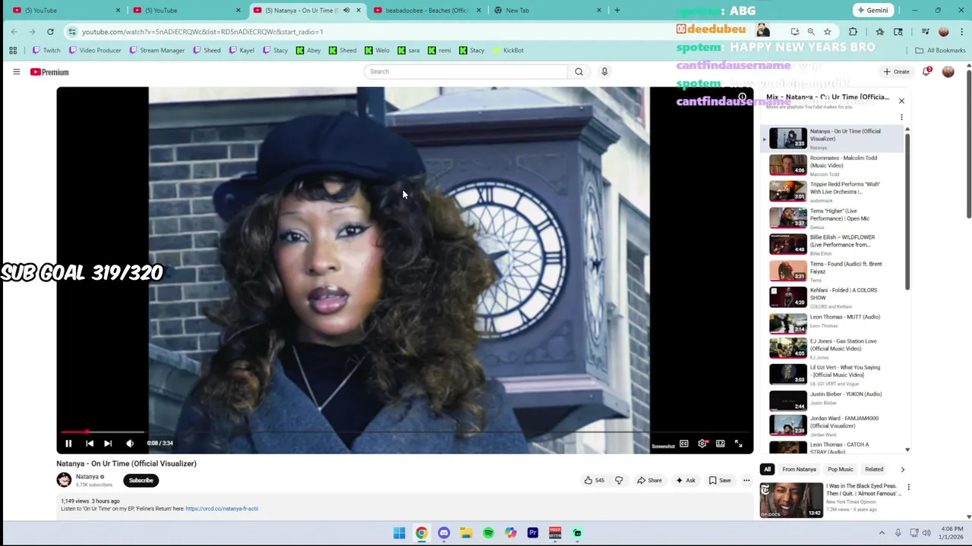Open the orcd.co natanya link in description

click(x=222, y=509)
